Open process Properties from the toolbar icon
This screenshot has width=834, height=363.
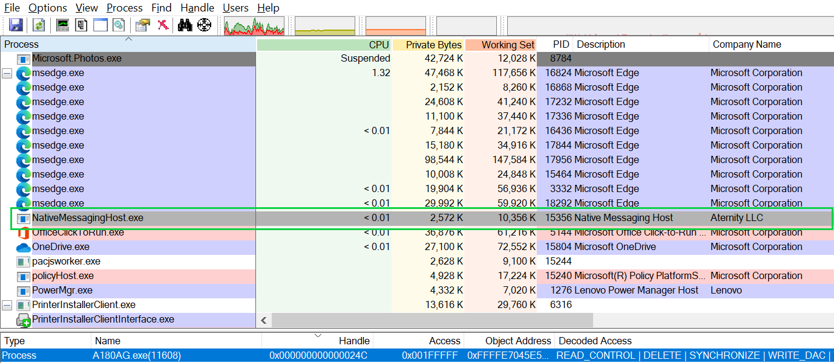click(x=143, y=25)
